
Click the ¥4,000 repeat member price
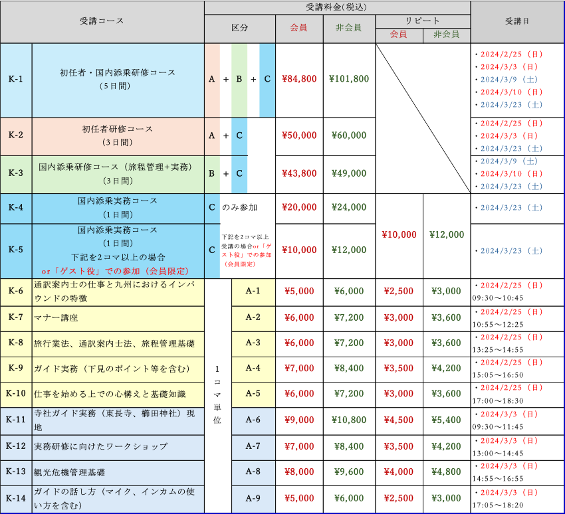click(x=399, y=472)
